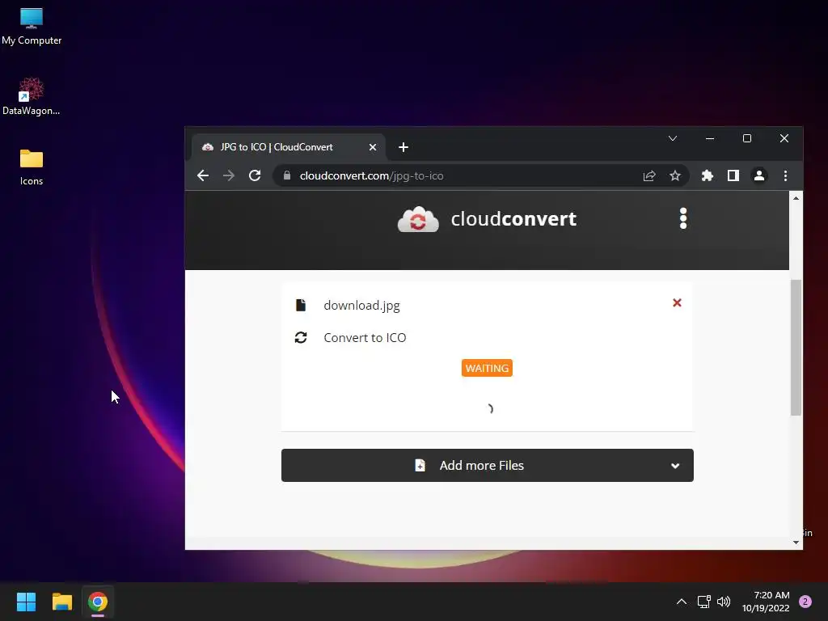Open tab search chevron in Chrome
Image resolution: width=828 pixels, height=621 pixels.
click(672, 138)
